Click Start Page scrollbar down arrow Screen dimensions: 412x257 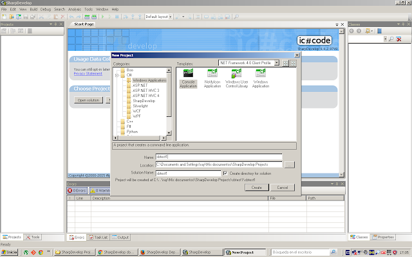click(341, 175)
